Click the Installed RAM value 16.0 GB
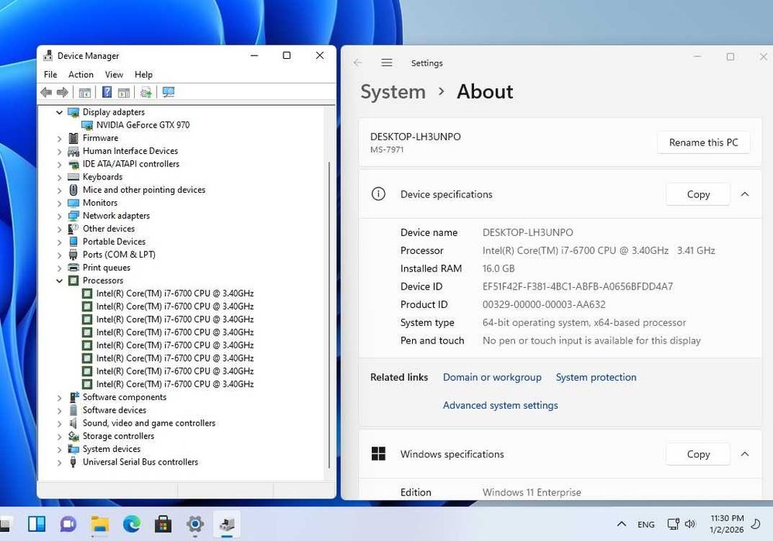The image size is (773, 541). click(x=498, y=269)
